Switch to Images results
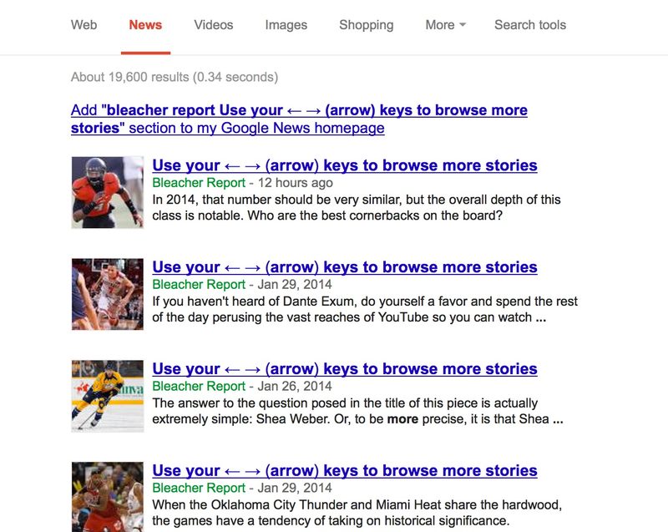This screenshot has height=532, width=668. [x=286, y=25]
